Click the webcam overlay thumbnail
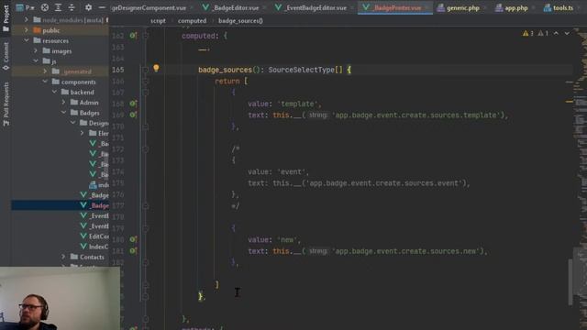The height and width of the screenshot is (330, 587). [x=60, y=298]
